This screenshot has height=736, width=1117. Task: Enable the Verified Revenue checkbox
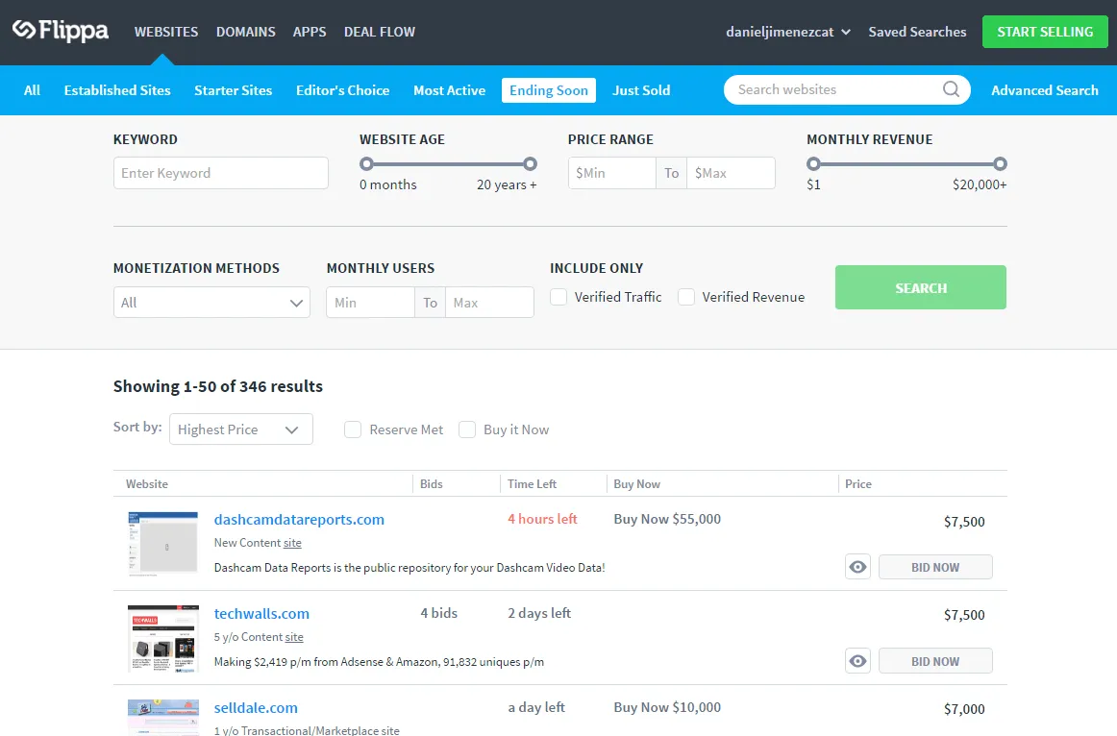(686, 297)
